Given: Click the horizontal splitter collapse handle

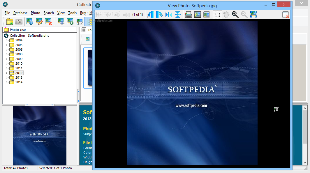Looking at the screenshot, I should pyautogui.click(x=40, y=105).
